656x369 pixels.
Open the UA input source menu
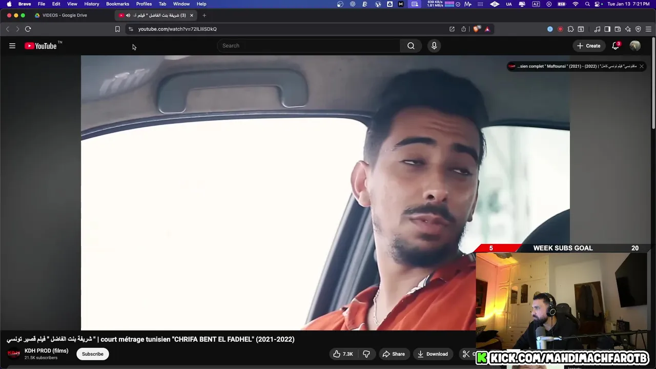[x=509, y=4]
